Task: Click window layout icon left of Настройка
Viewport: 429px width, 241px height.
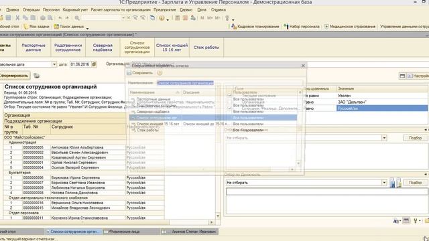Action: pos(402,76)
